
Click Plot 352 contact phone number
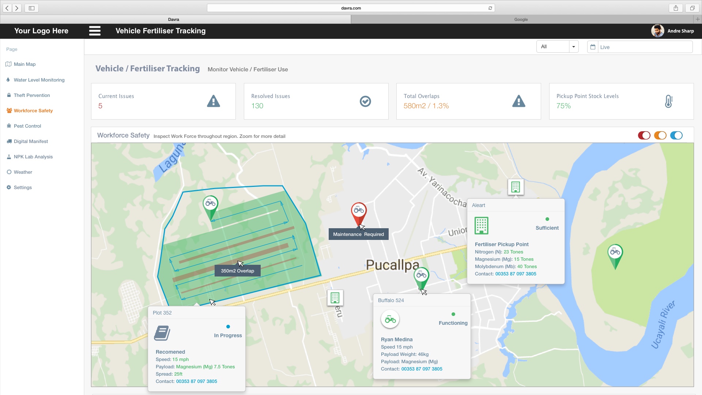coord(197,381)
